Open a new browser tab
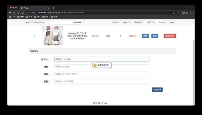 tap(53, 8)
